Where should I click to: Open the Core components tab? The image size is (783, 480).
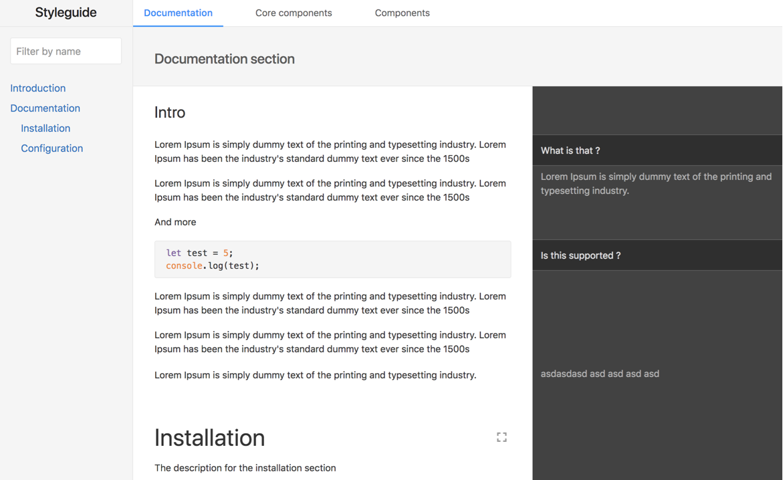(294, 13)
